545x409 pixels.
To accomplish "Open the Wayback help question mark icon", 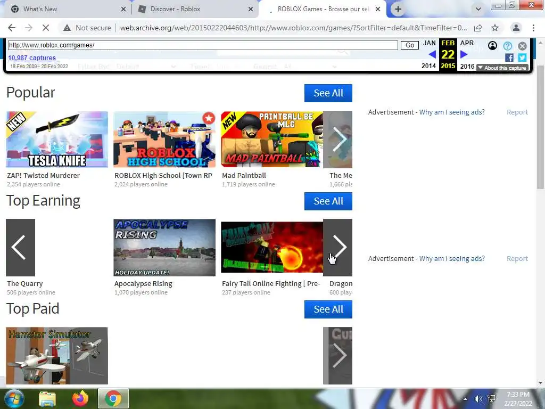I will click(507, 46).
